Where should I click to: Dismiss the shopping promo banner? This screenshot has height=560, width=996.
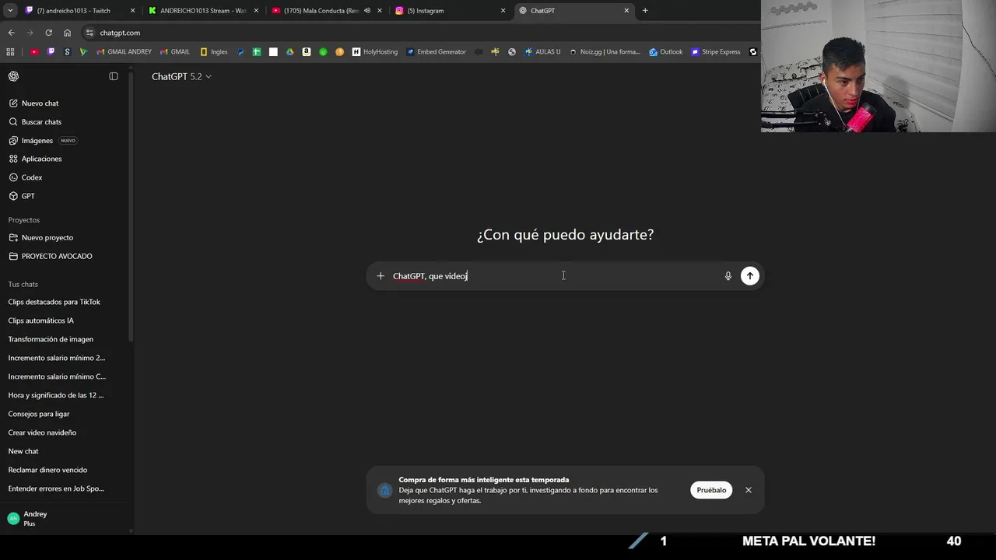749,490
